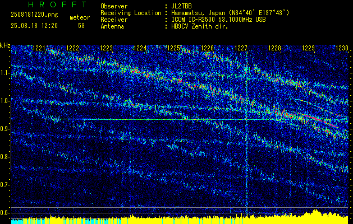Click the 0.9 kHz axis label

click(x=5, y=129)
